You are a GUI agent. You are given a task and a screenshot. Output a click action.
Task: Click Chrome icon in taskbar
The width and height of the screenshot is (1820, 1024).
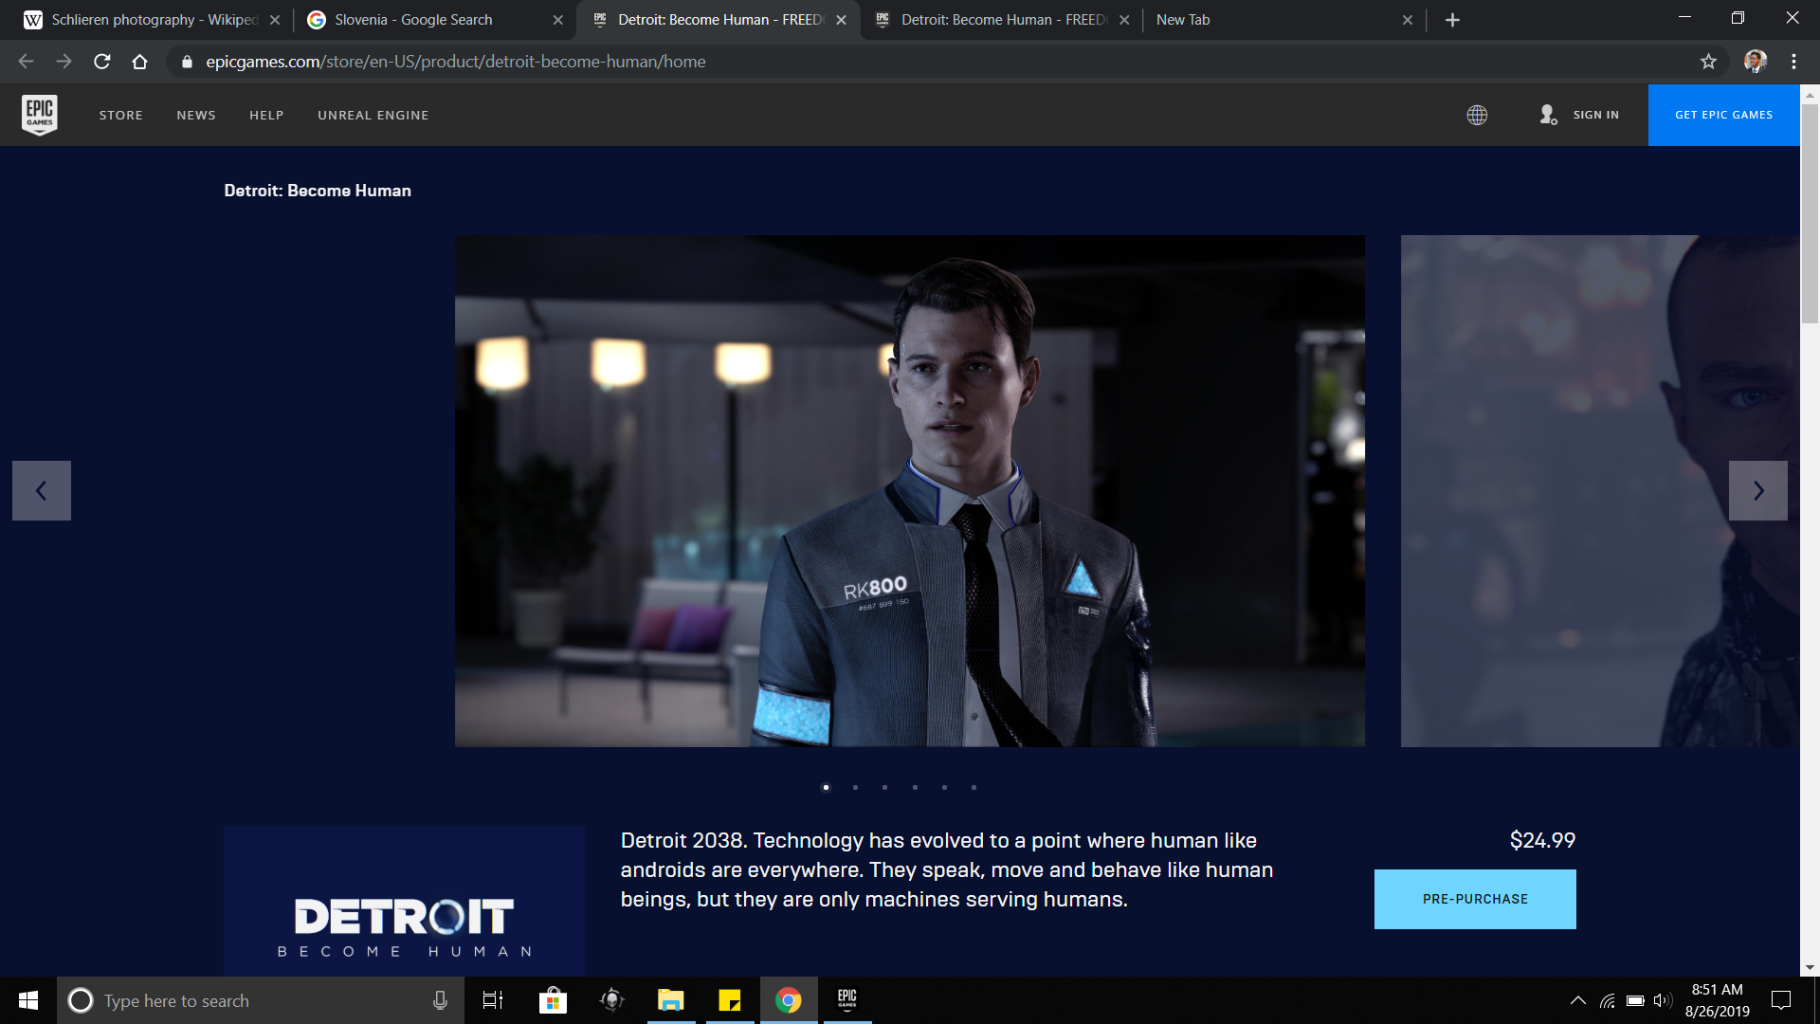tap(789, 1000)
